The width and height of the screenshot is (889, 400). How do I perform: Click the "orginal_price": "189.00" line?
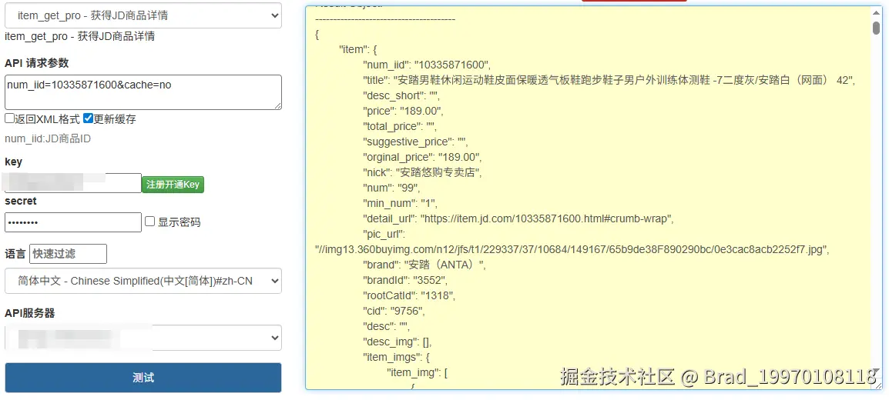tap(422, 157)
